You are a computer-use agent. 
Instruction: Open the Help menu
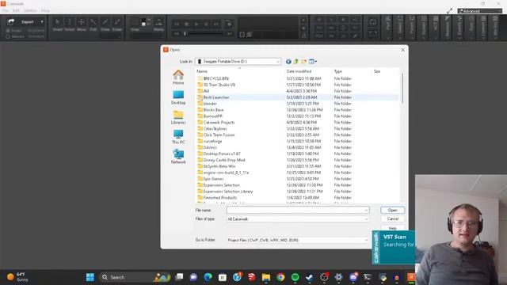45,10
